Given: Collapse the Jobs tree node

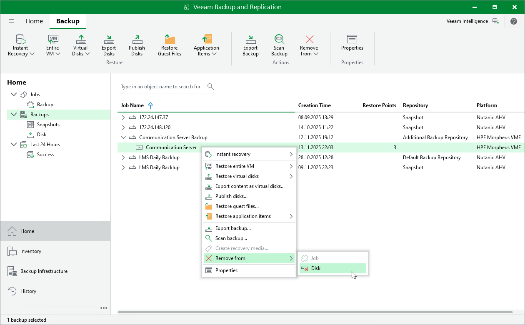Looking at the screenshot, I should (14, 95).
